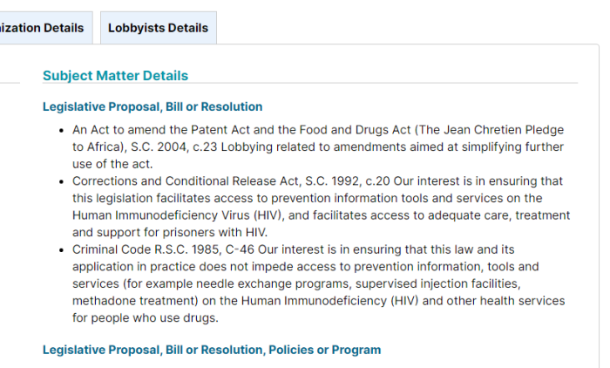
Task: Click the Subject Matter Details heading
Action: [x=116, y=76]
